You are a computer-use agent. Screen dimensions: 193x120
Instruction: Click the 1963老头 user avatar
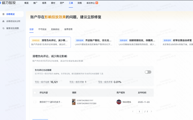[119, 102]
